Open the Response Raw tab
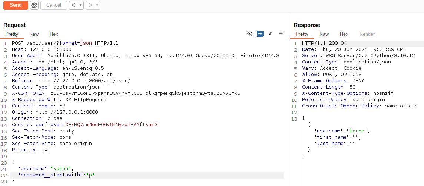 click(324, 34)
